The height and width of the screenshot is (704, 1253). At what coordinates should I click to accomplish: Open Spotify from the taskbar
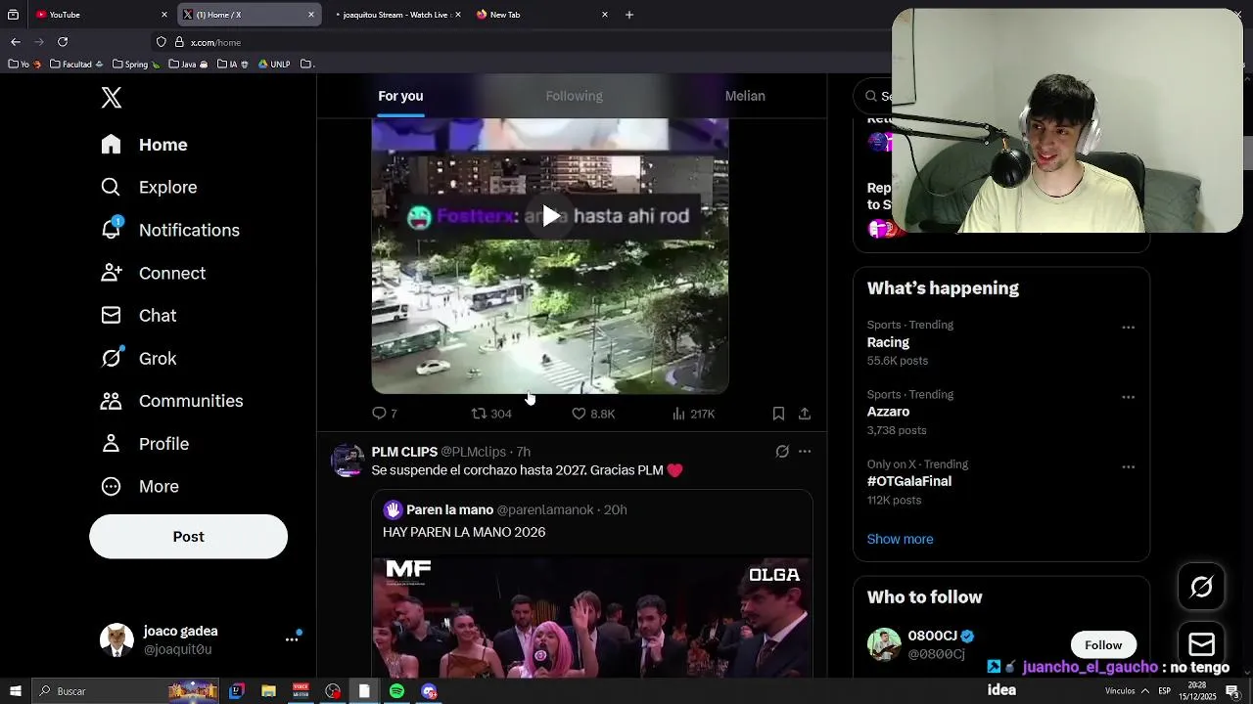(396, 691)
